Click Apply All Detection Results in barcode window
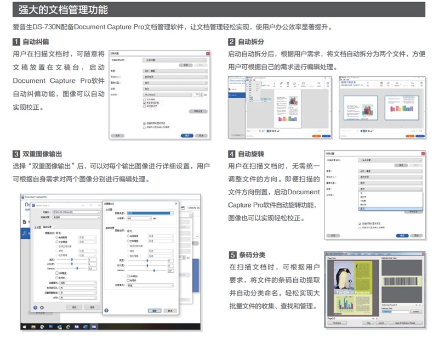 (x=405, y=323)
